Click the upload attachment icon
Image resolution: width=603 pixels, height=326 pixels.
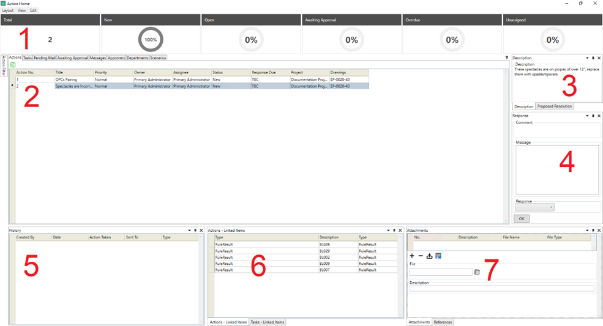coord(429,256)
